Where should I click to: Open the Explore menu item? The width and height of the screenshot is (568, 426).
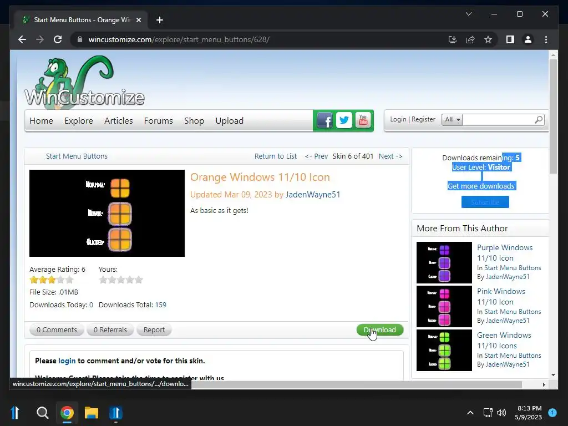point(79,120)
